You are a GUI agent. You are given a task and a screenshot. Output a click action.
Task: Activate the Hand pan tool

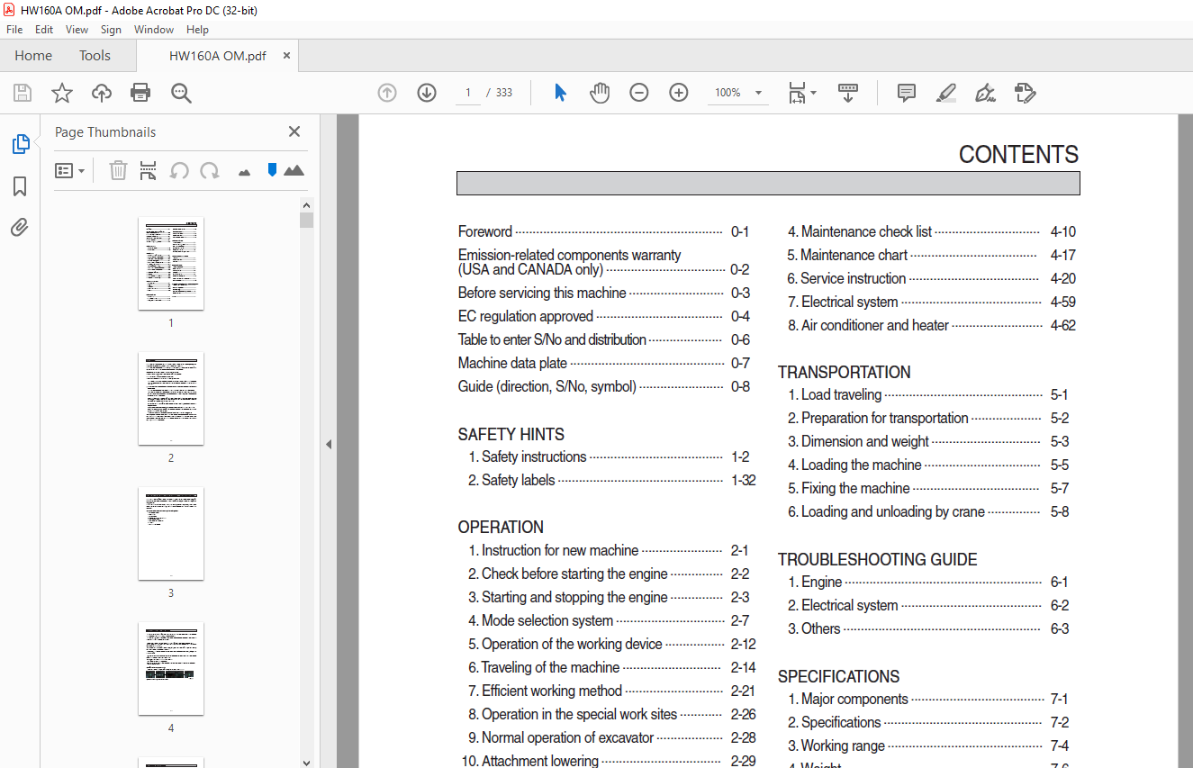pos(600,93)
